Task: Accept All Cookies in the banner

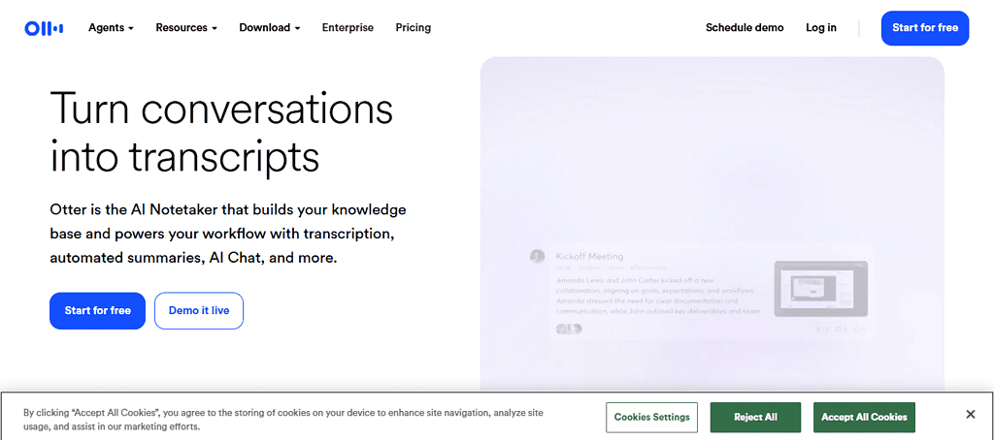Action: (864, 418)
